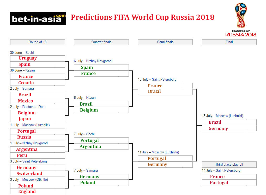Open the Sochi link for 30 June
The image size is (266, 195).
click(30, 53)
